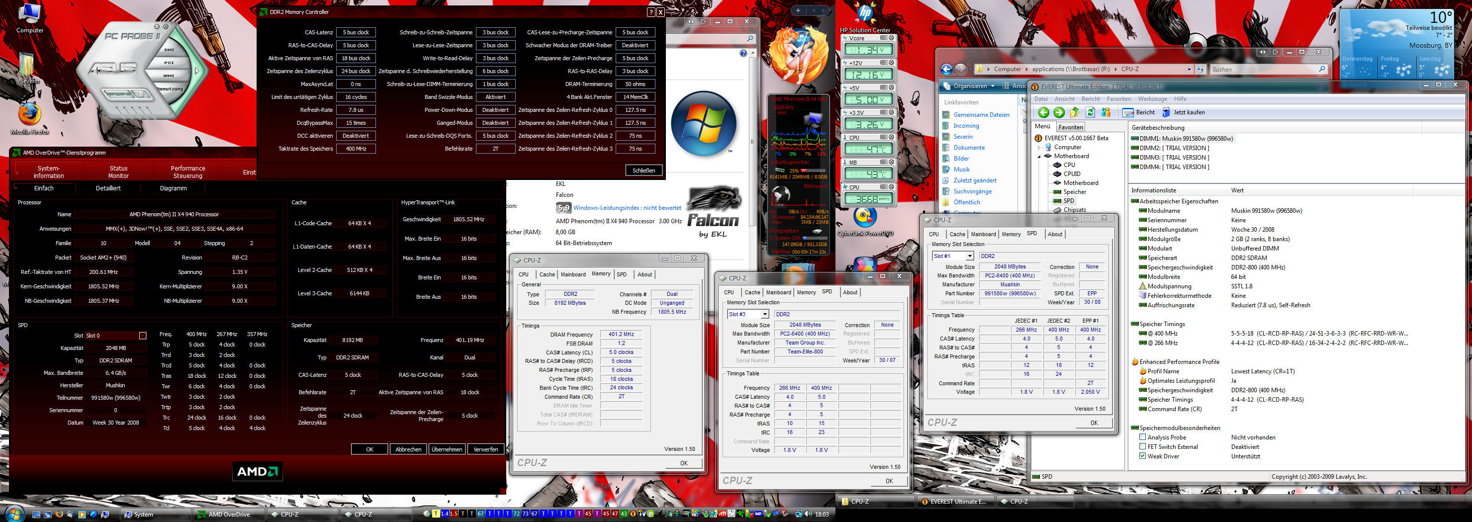Click the green forward arrow in EVEREST's toolbar
Viewport: 1472px width, 522px height.
(x=1059, y=112)
